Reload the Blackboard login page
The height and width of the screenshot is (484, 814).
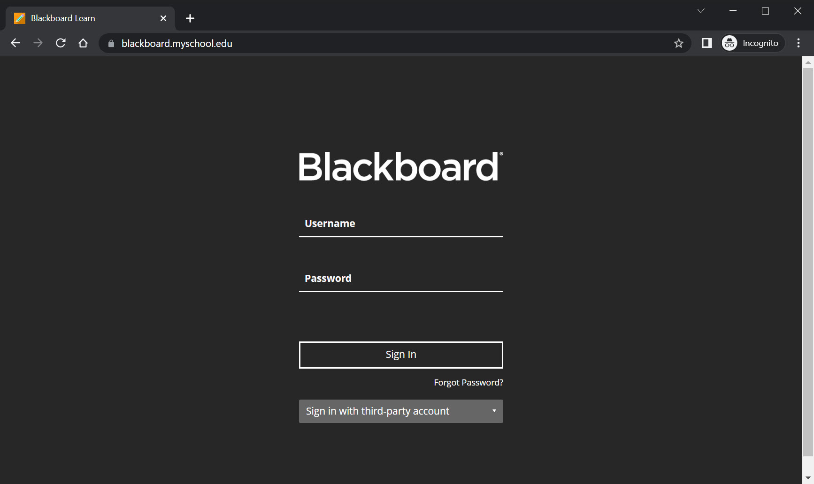tap(60, 43)
